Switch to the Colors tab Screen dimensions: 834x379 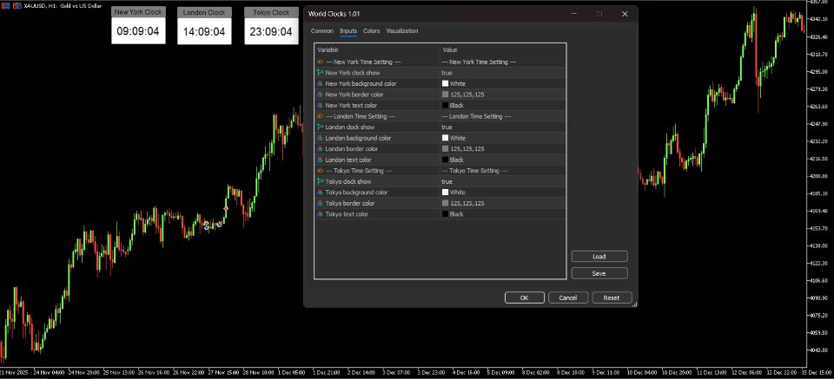click(371, 30)
